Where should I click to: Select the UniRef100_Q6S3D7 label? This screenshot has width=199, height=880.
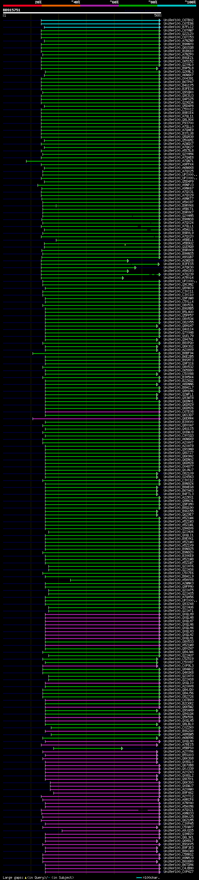click(178, 415)
